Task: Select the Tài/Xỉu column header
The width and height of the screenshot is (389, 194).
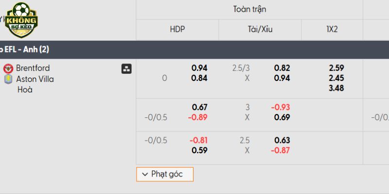Action: click(260, 30)
